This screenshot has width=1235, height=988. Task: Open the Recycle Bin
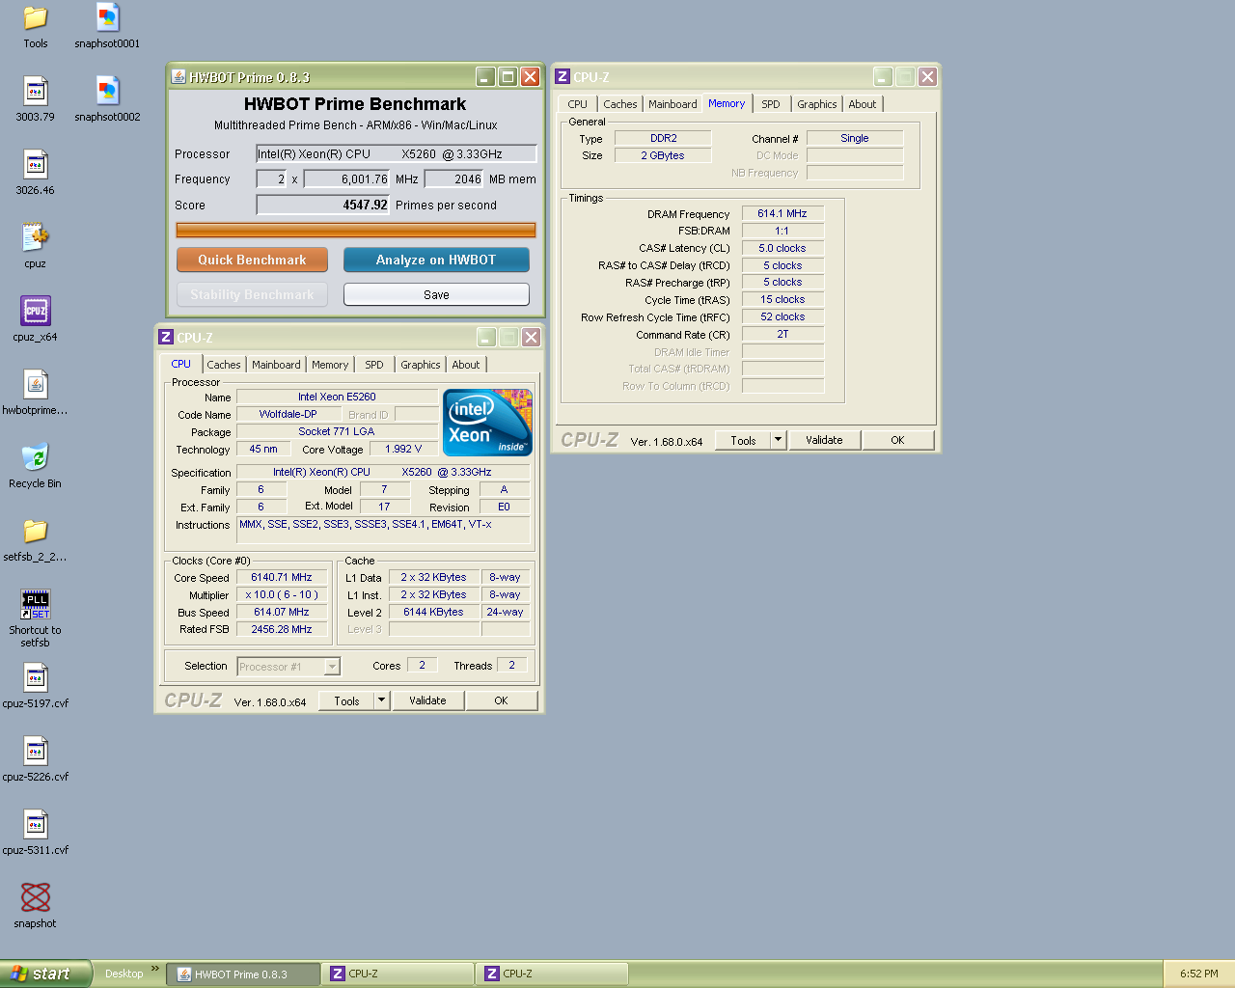click(x=36, y=466)
